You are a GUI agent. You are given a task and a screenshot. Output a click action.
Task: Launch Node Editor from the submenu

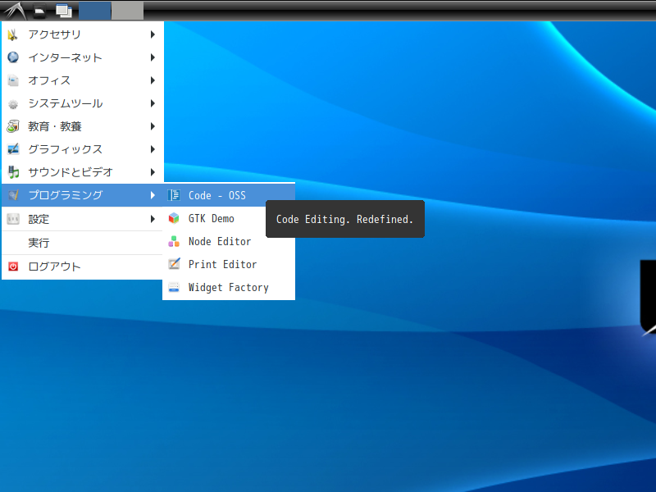coord(229,241)
